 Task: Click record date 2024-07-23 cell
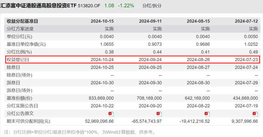246,60
